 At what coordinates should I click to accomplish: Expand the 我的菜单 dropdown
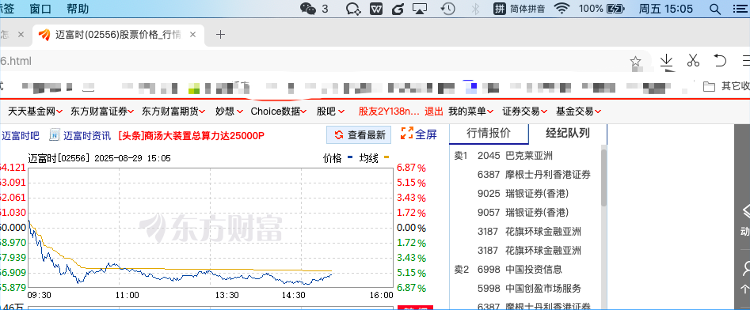(x=470, y=112)
